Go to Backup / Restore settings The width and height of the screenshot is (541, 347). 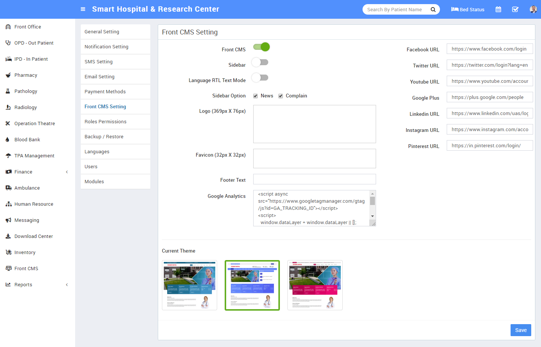(104, 137)
